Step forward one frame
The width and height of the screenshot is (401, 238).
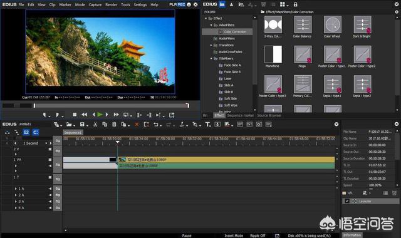(107, 115)
